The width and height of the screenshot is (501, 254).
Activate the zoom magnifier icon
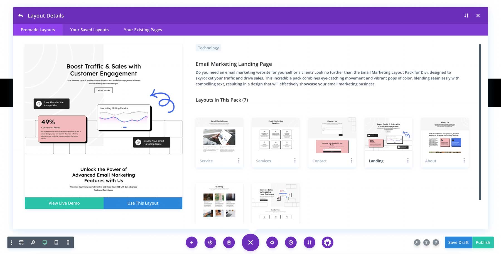(x=33, y=242)
